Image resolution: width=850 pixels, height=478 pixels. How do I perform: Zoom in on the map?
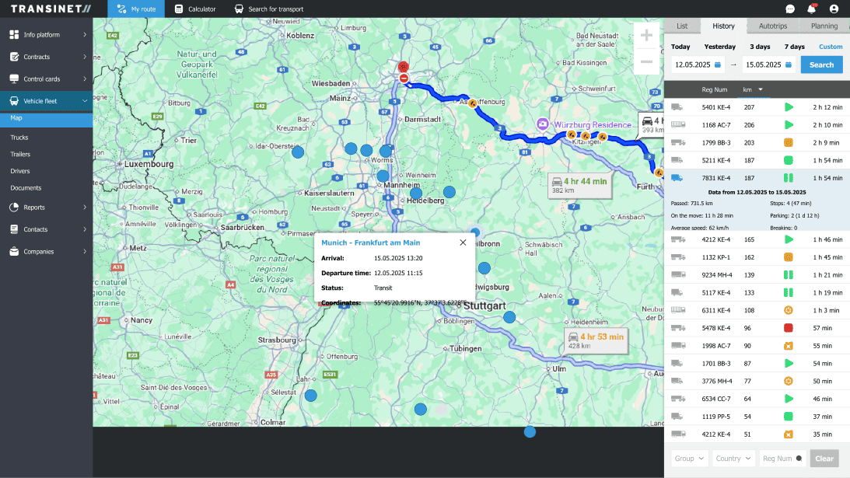(x=646, y=36)
